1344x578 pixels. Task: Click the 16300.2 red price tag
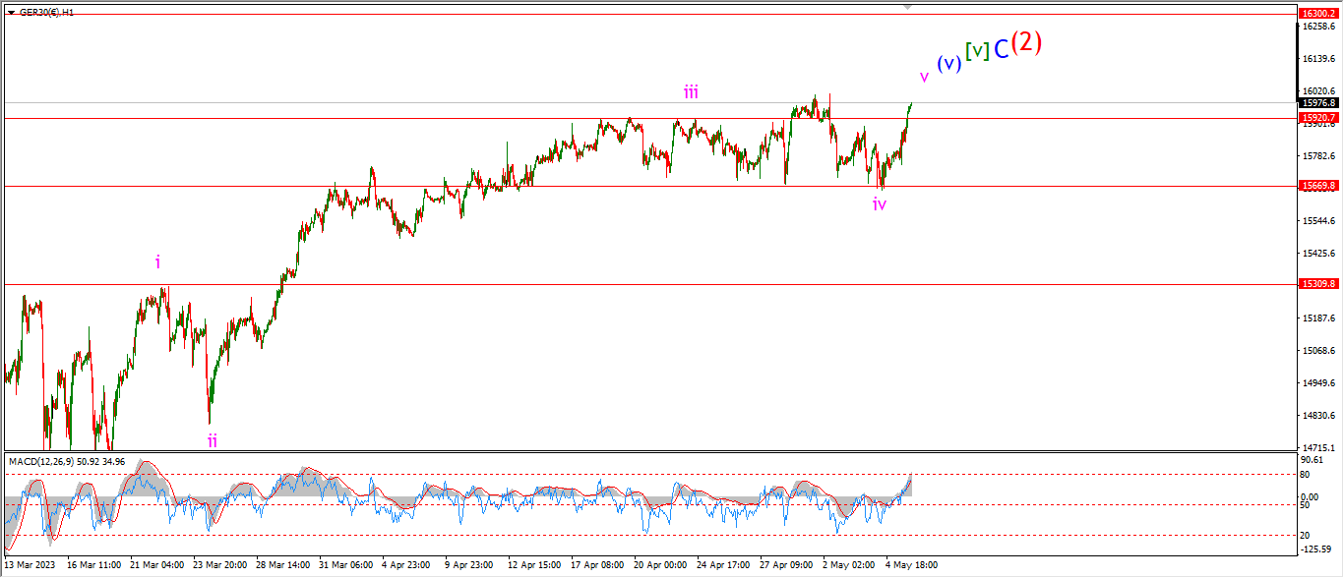coord(1318,14)
